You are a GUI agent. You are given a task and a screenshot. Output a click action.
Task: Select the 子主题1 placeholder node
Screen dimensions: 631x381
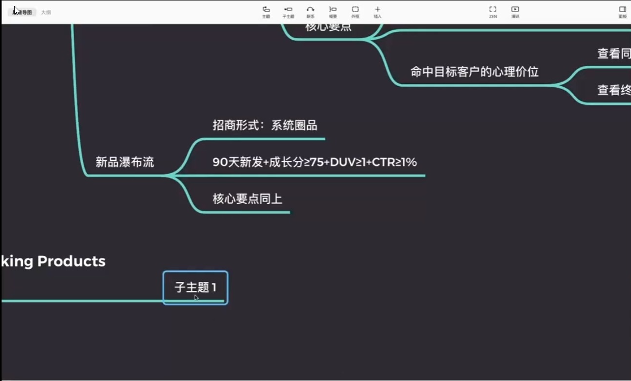pyautogui.click(x=195, y=288)
